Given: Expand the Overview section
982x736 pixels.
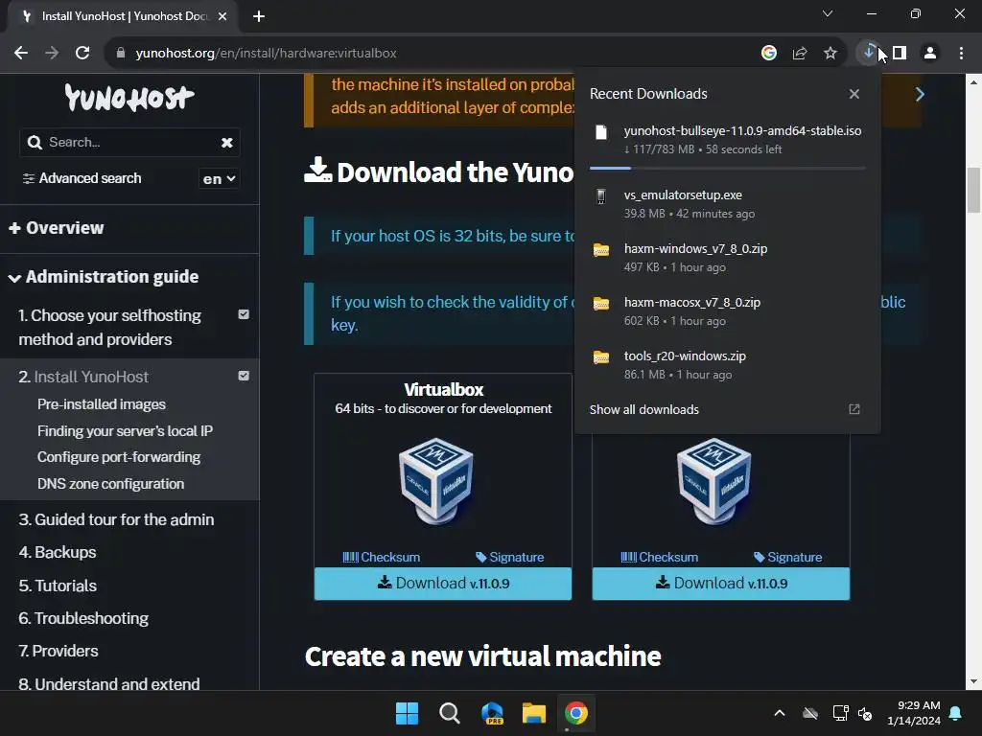Looking at the screenshot, I should tap(57, 228).
